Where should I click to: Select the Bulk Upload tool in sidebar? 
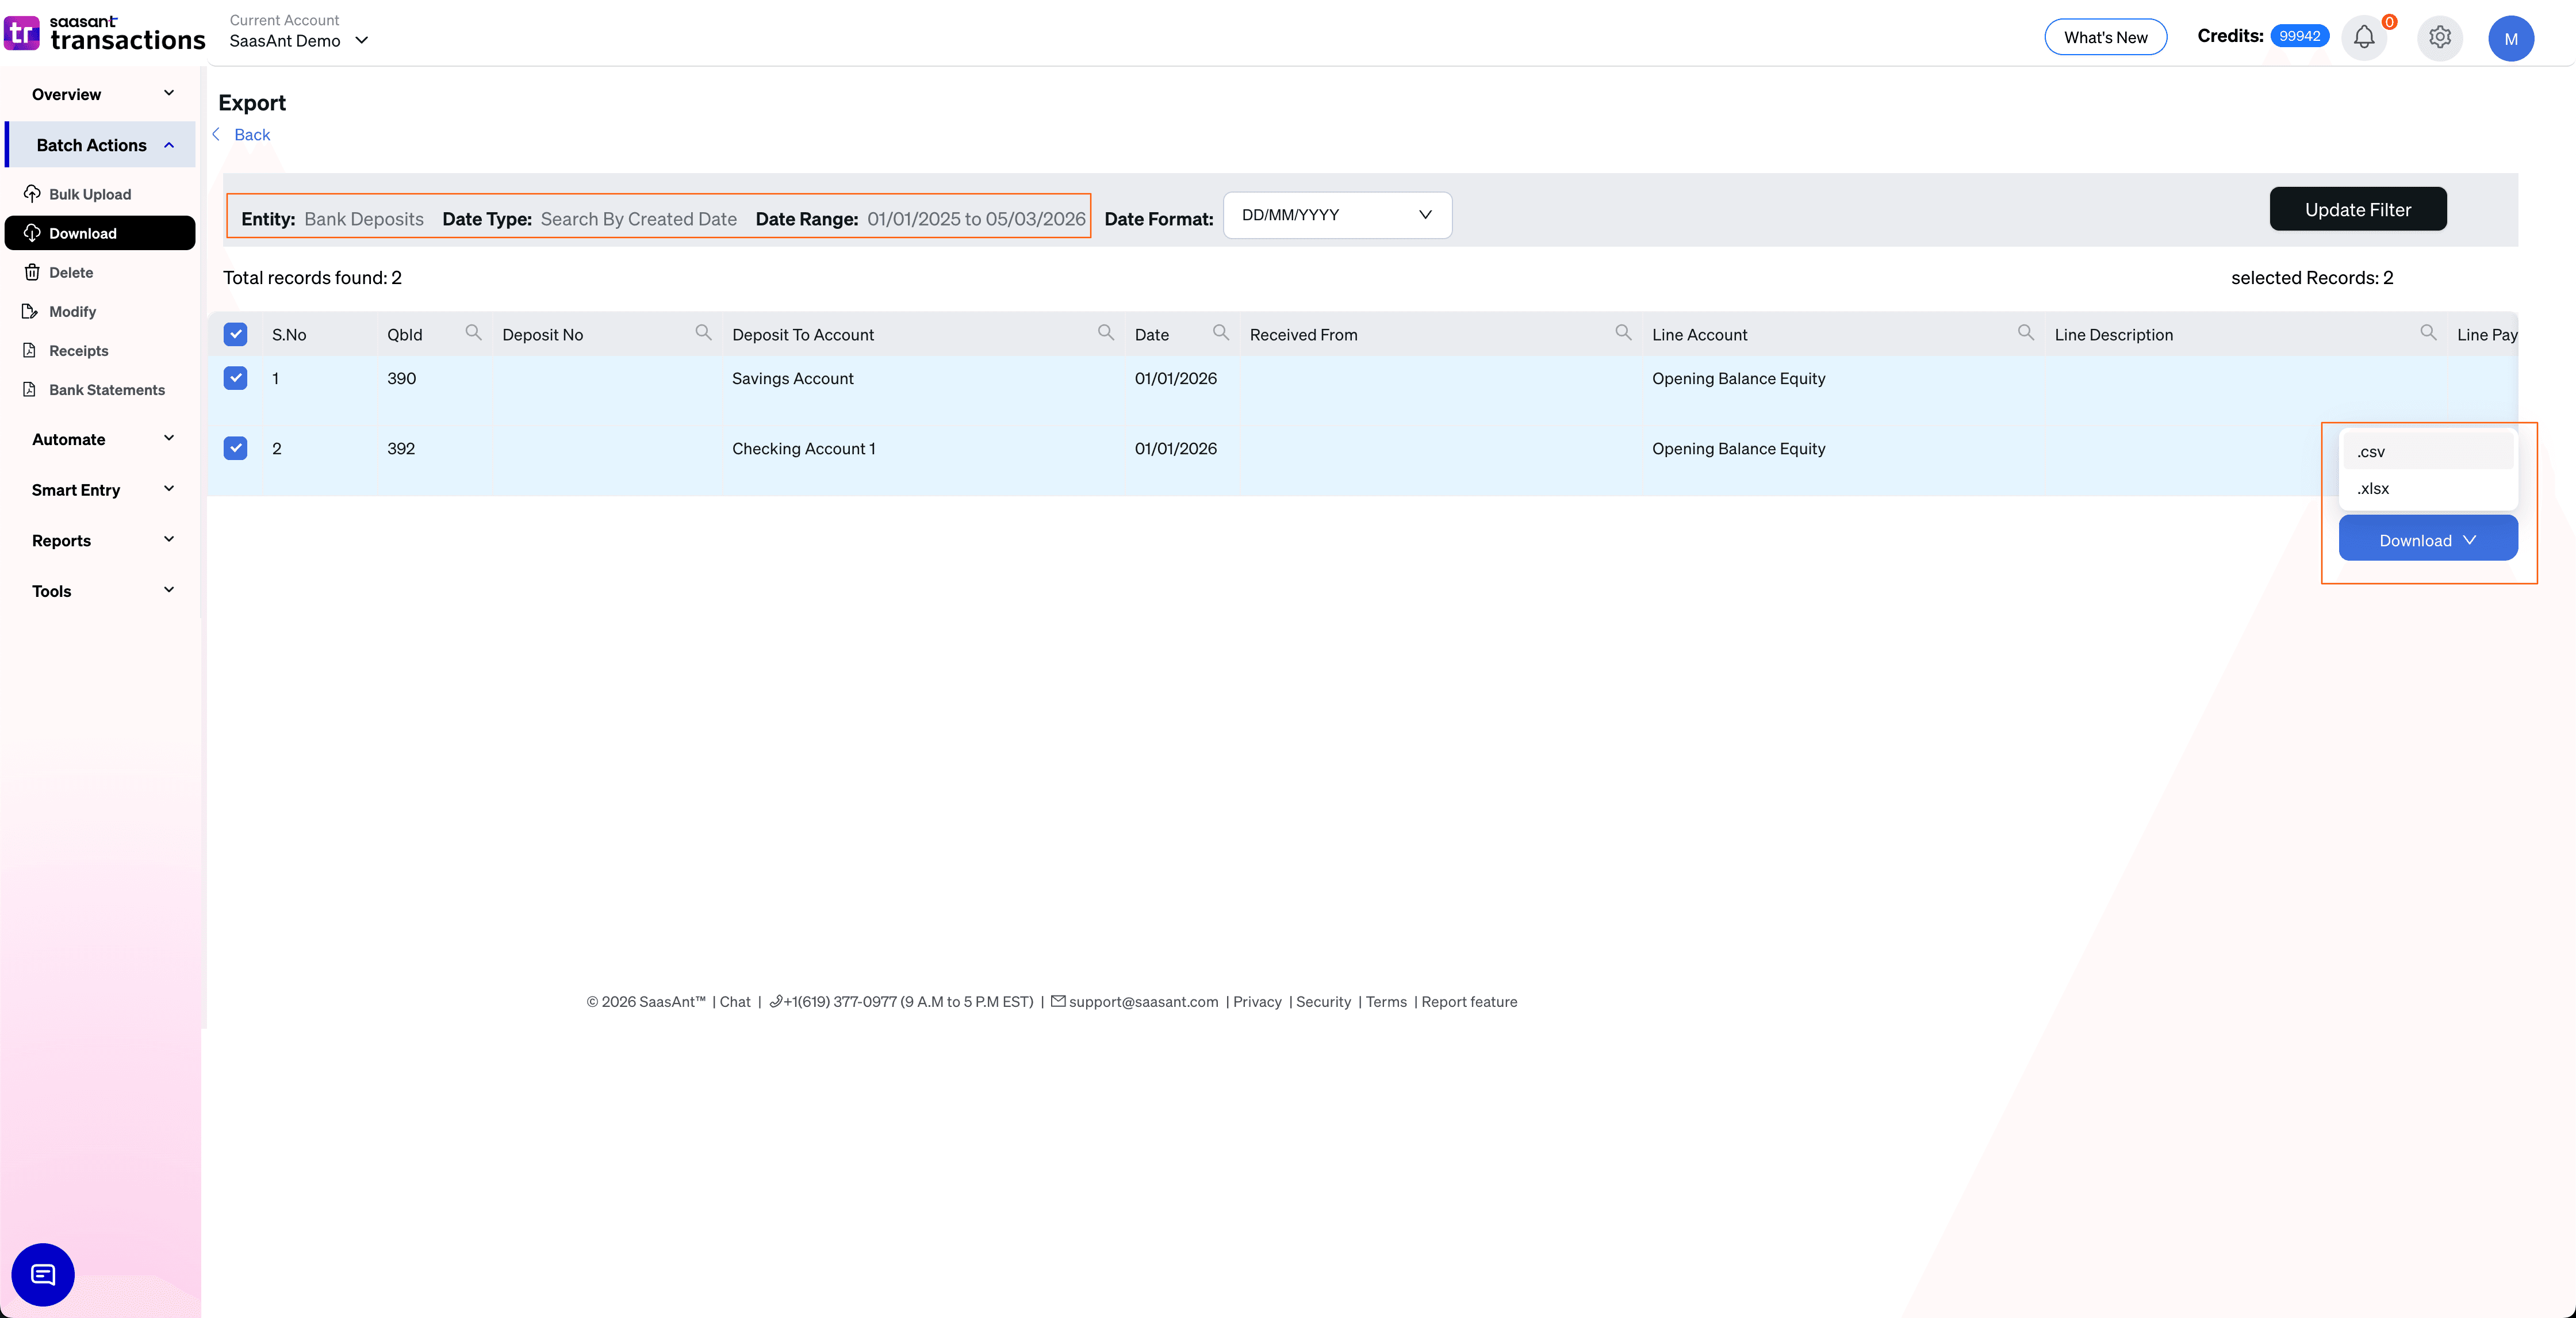[x=90, y=194]
